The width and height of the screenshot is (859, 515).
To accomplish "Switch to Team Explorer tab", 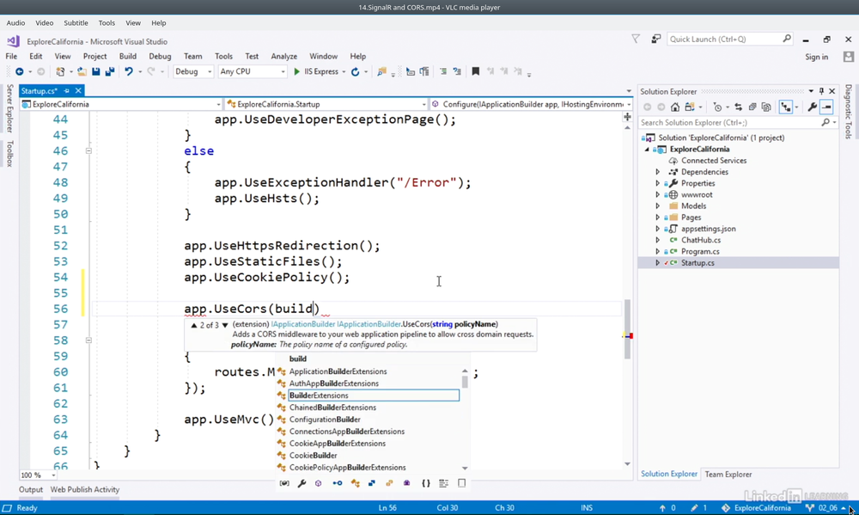I will [728, 475].
